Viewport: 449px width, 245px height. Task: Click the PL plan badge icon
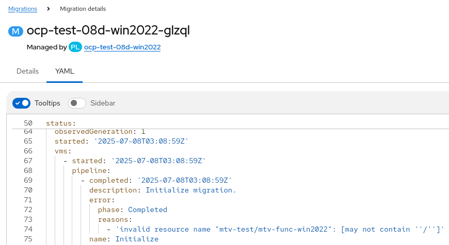[75, 47]
